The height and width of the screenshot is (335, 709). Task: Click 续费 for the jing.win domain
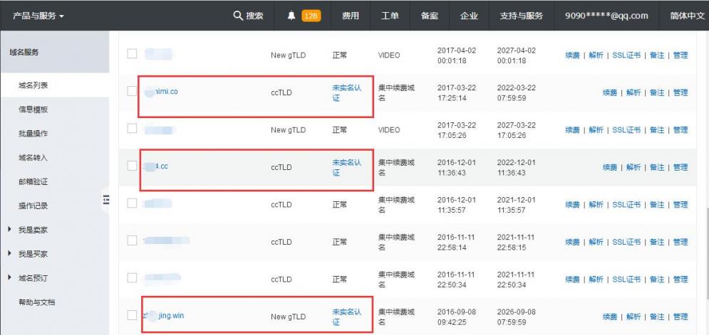coord(610,317)
